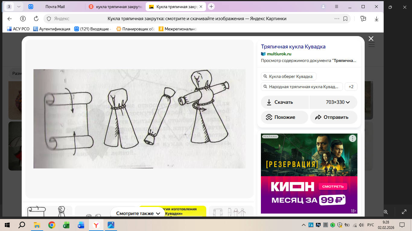The height and width of the screenshot is (231, 412).
Task: Open Chrome from the taskbar
Action: pos(52,225)
